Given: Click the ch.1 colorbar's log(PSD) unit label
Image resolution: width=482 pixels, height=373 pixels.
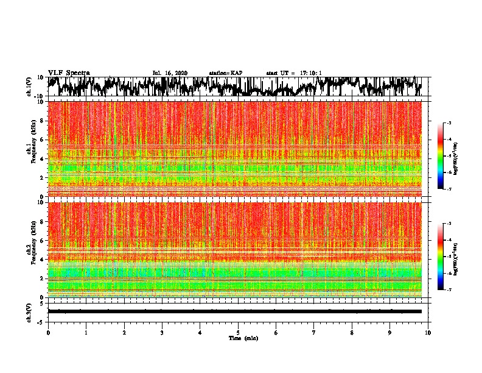Looking at the screenshot, I should tap(455, 159).
